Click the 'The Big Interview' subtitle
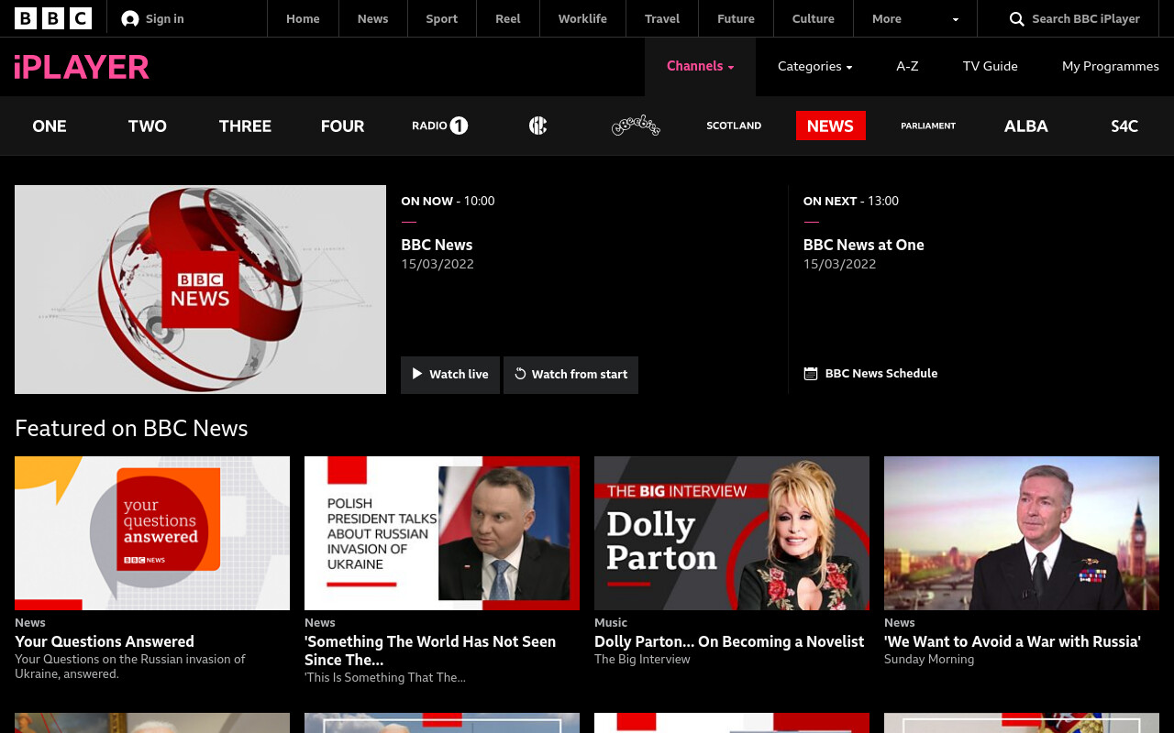The image size is (1174, 733). pyautogui.click(x=642, y=659)
